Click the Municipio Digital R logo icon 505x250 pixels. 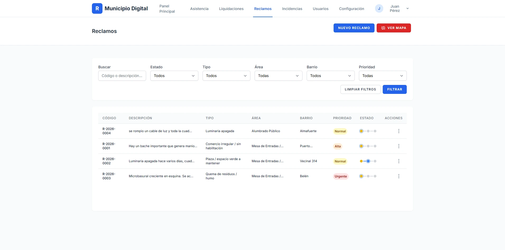pyautogui.click(x=97, y=8)
